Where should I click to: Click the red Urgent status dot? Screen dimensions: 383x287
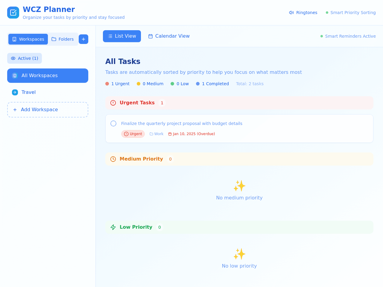click(x=107, y=84)
